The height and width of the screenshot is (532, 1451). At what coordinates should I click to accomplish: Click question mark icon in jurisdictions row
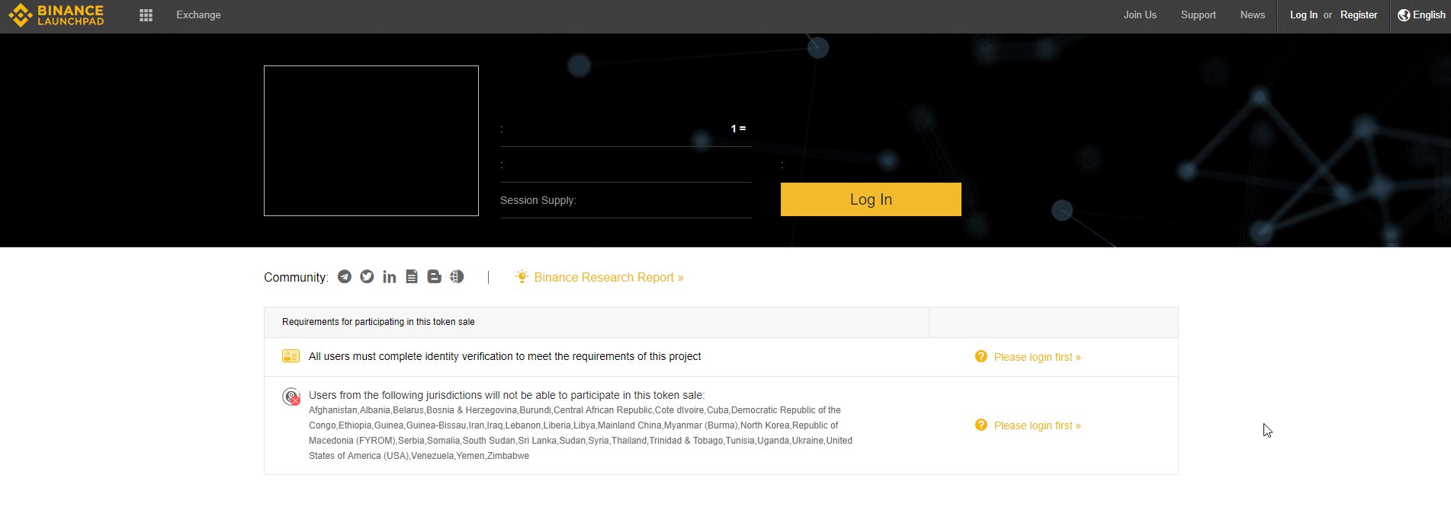click(981, 425)
